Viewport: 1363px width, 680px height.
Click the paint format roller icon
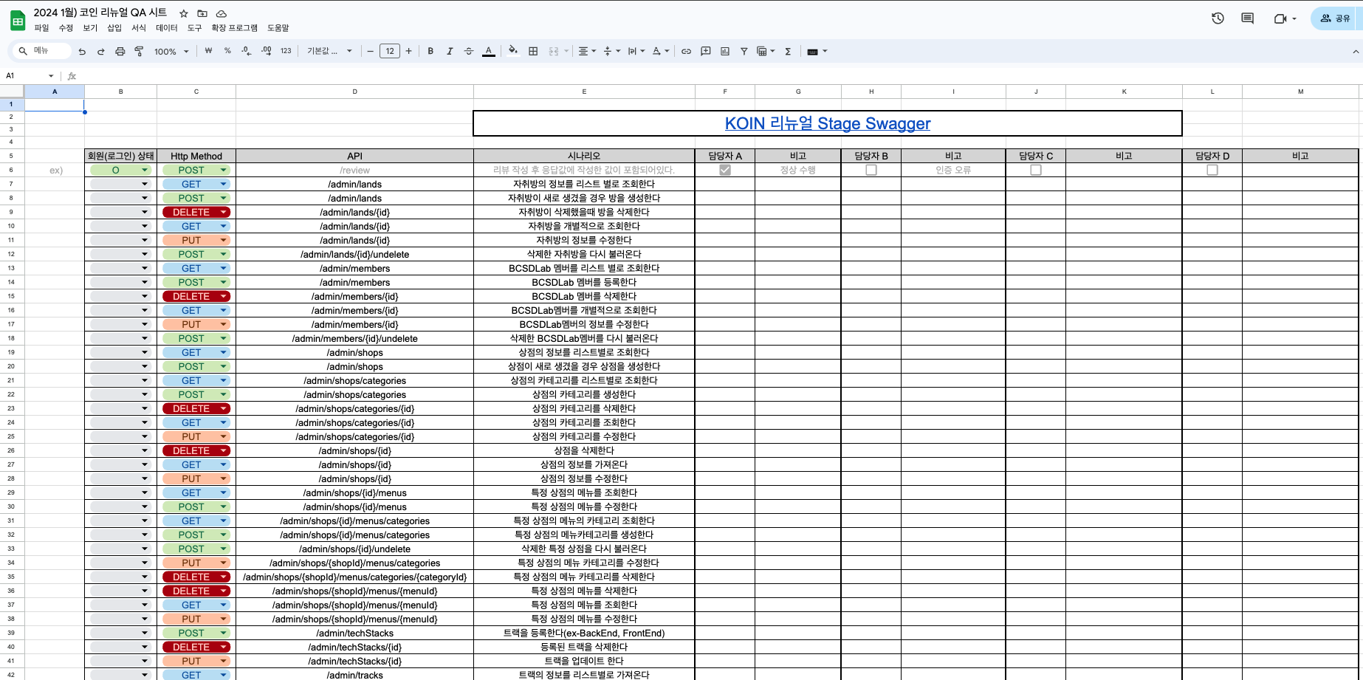coord(139,51)
